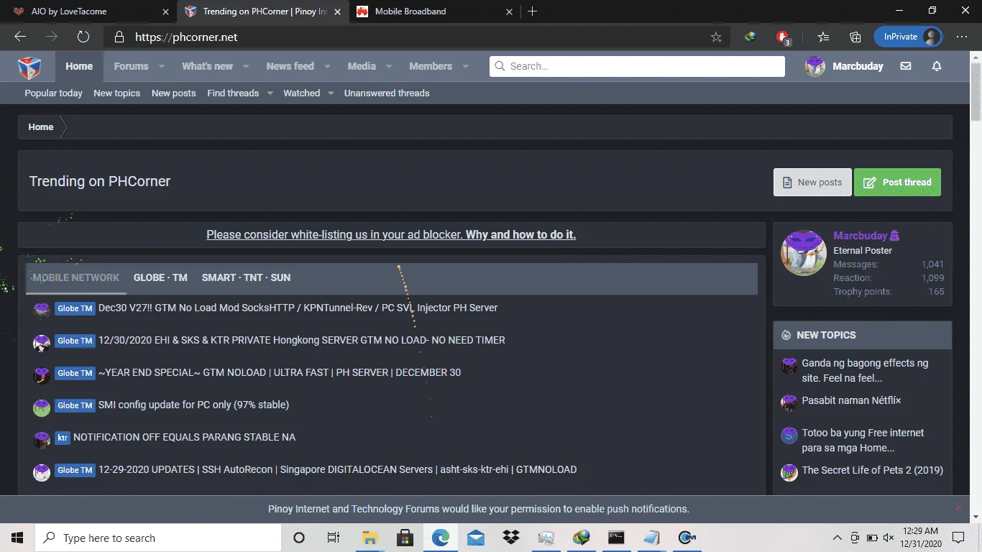Open browser settings ellipsis menu

pos(962,37)
